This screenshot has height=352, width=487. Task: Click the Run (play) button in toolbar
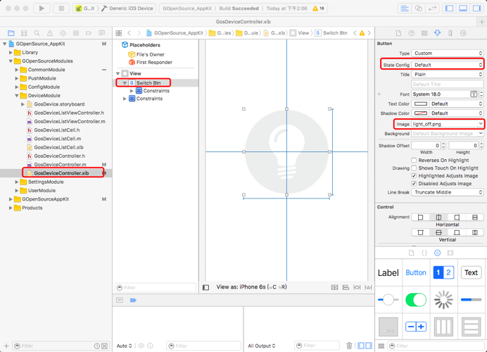tap(42, 8)
